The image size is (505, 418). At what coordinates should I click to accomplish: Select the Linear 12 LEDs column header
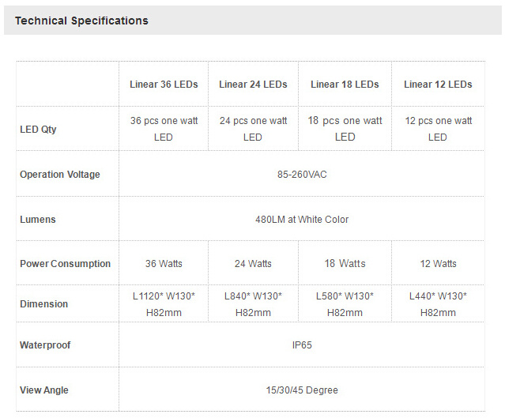pyautogui.click(x=438, y=85)
